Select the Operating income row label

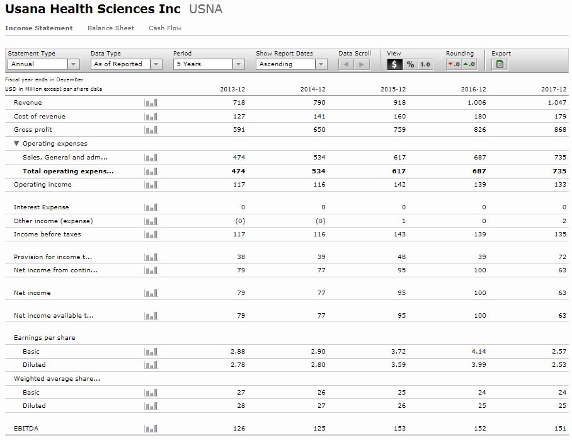click(x=43, y=185)
